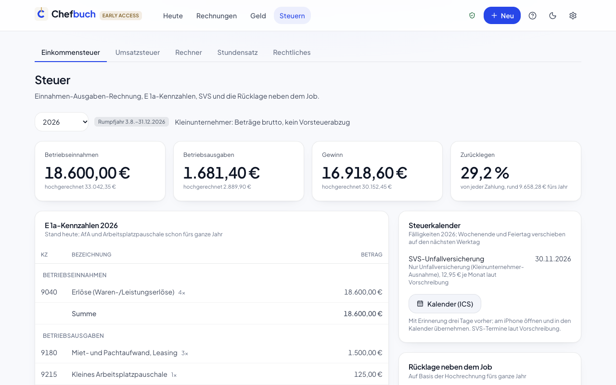
Task: Open the year 2026 dropdown
Action: pos(62,122)
